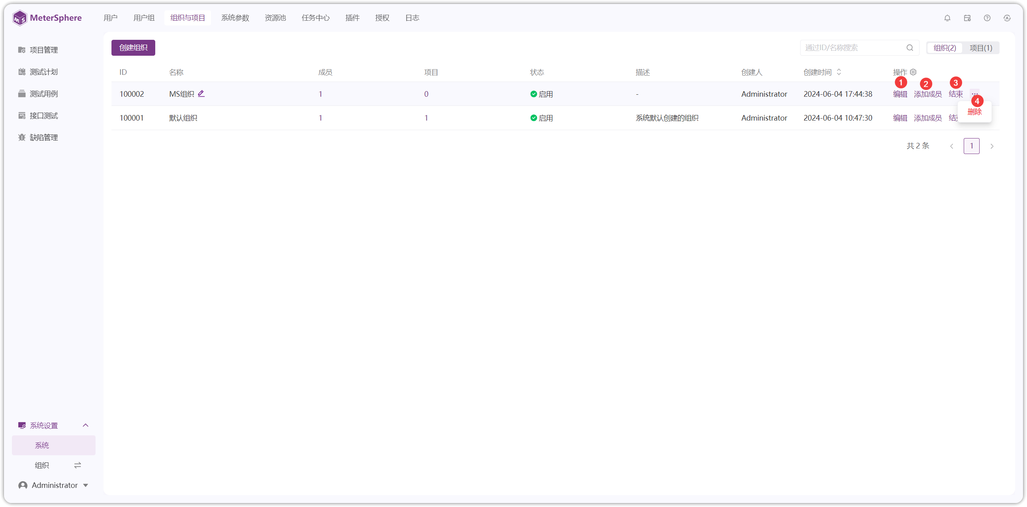
Task: Open the task center icon beside the bell
Action: (x=967, y=18)
